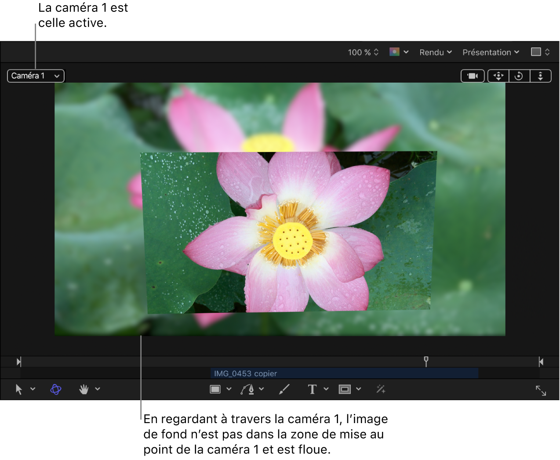The image size is (560, 460).
Task: Toggle full-screen canvas with expand arrows
Action: pyautogui.click(x=541, y=391)
